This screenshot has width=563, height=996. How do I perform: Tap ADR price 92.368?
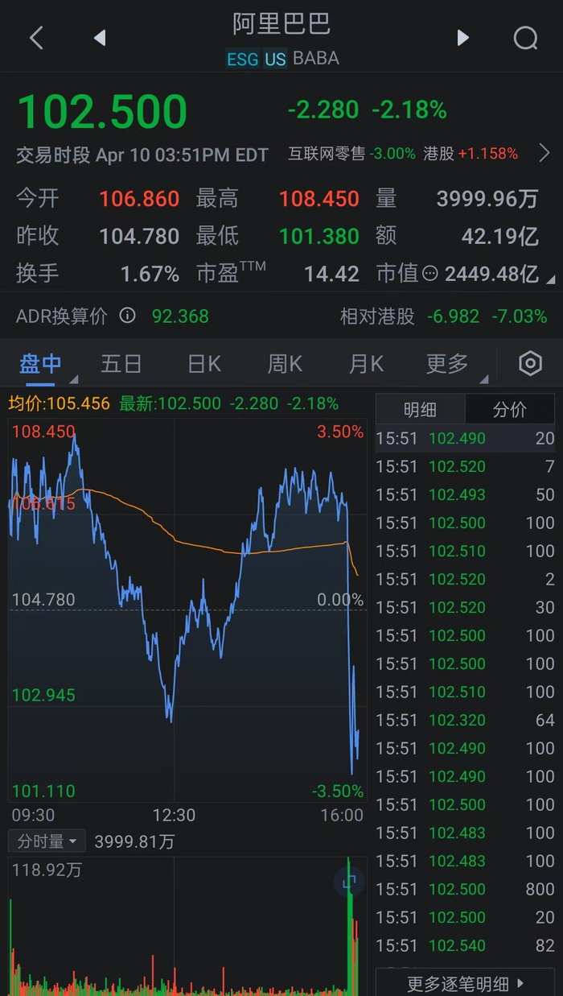tap(180, 316)
